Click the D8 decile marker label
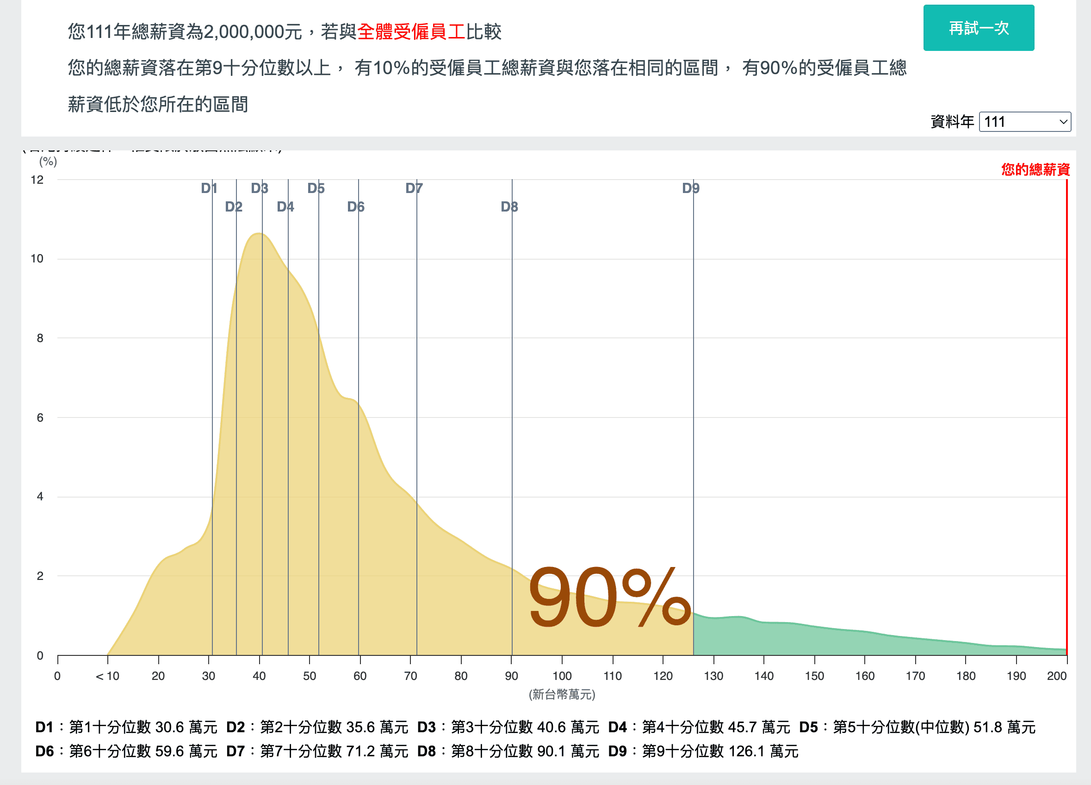Viewport: 1091px width, 785px height. 509,207
